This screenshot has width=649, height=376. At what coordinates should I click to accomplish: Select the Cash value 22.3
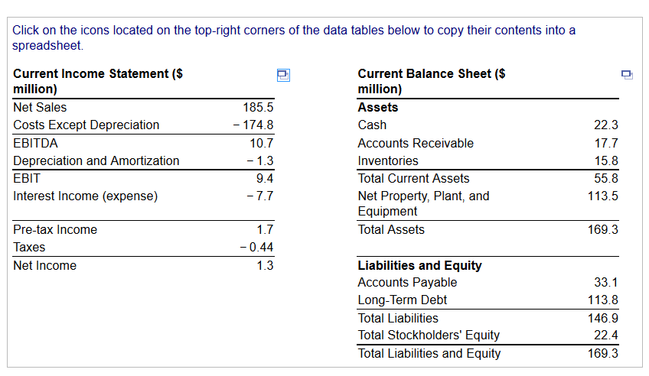[606, 125]
